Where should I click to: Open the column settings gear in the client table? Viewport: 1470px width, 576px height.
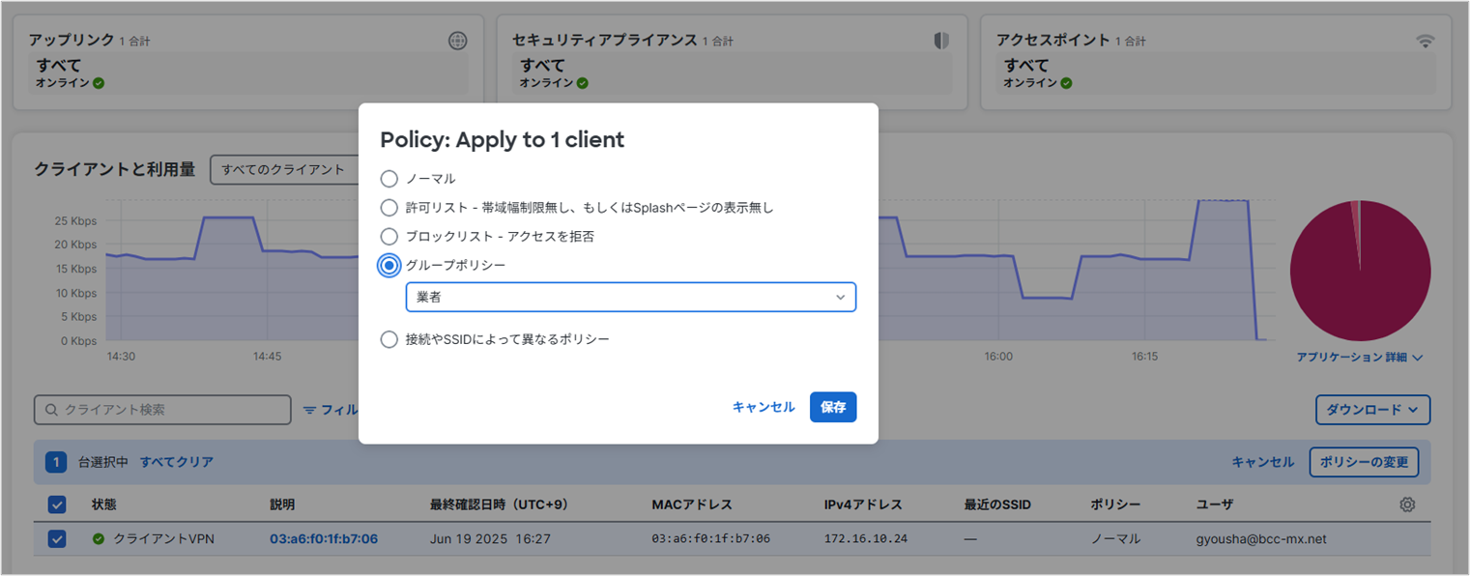click(1409, 504)
